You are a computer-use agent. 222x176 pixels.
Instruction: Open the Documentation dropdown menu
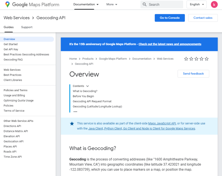click(x=86, y=4)
